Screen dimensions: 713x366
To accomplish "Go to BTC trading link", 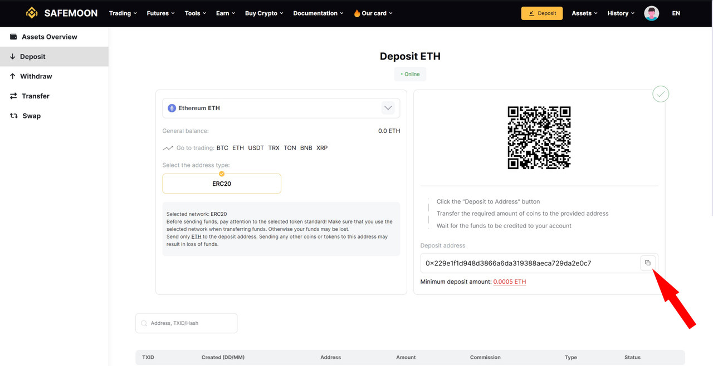I will [x=222, y=148].
